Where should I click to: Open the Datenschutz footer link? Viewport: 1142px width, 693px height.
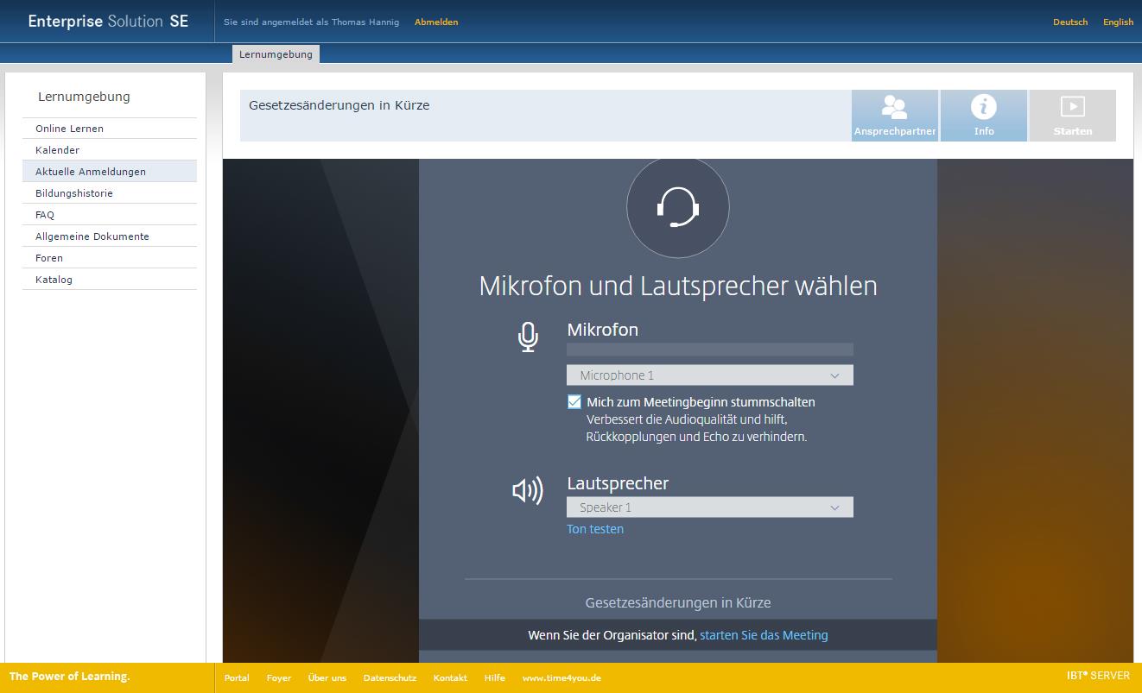click(x=390, y=678)
